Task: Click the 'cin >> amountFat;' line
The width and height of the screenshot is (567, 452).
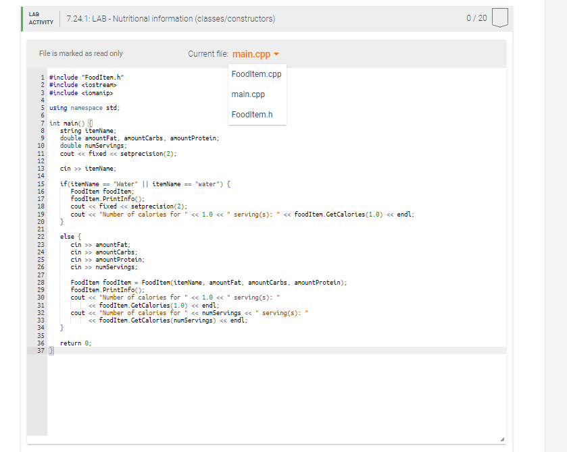Action: 101,245
